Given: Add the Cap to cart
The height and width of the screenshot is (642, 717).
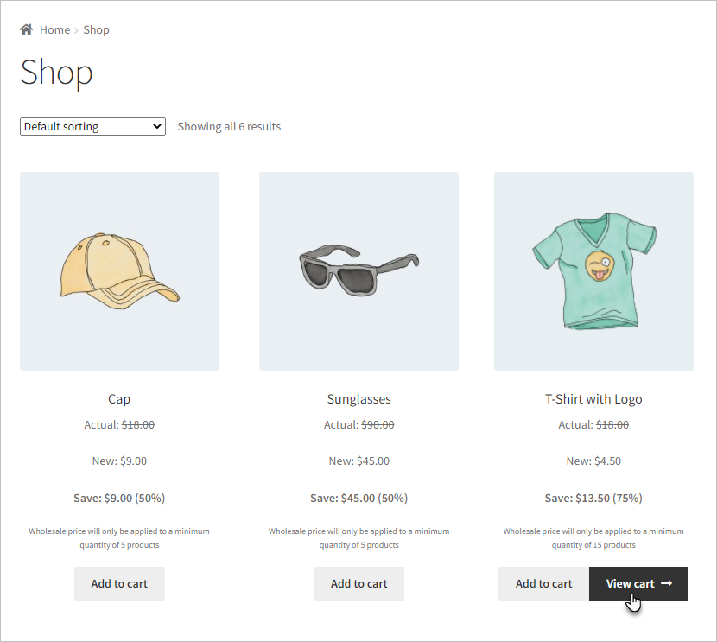Looking at the screenshot, I should point(119,584).
